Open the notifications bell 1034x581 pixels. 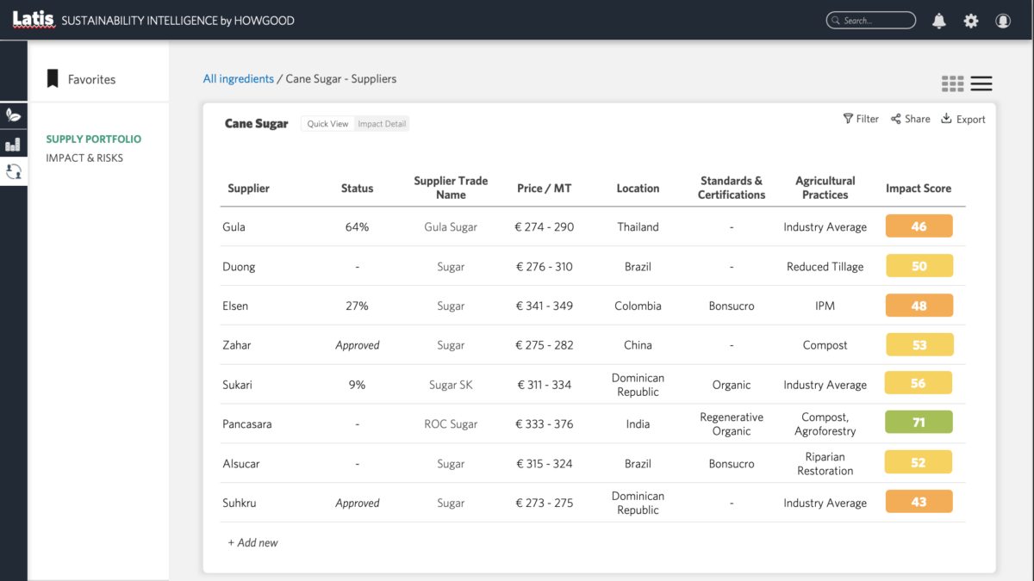coord(939,21)
